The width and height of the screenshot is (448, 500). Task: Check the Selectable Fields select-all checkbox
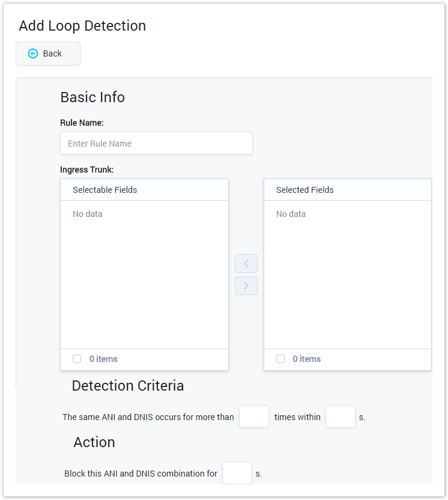click(x=77, y=359)
